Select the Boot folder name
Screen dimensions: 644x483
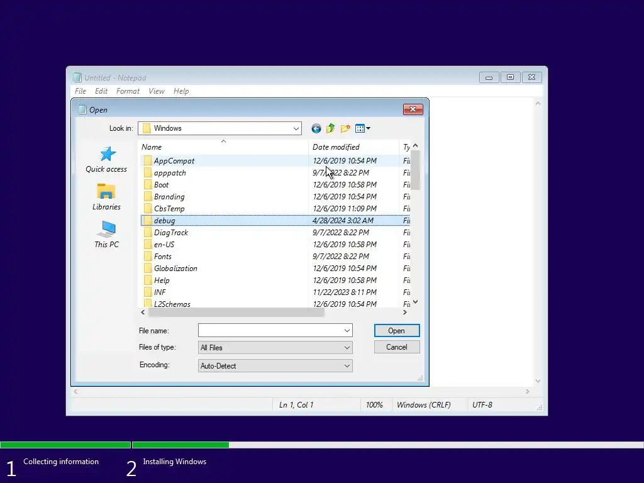click(162, 185)
